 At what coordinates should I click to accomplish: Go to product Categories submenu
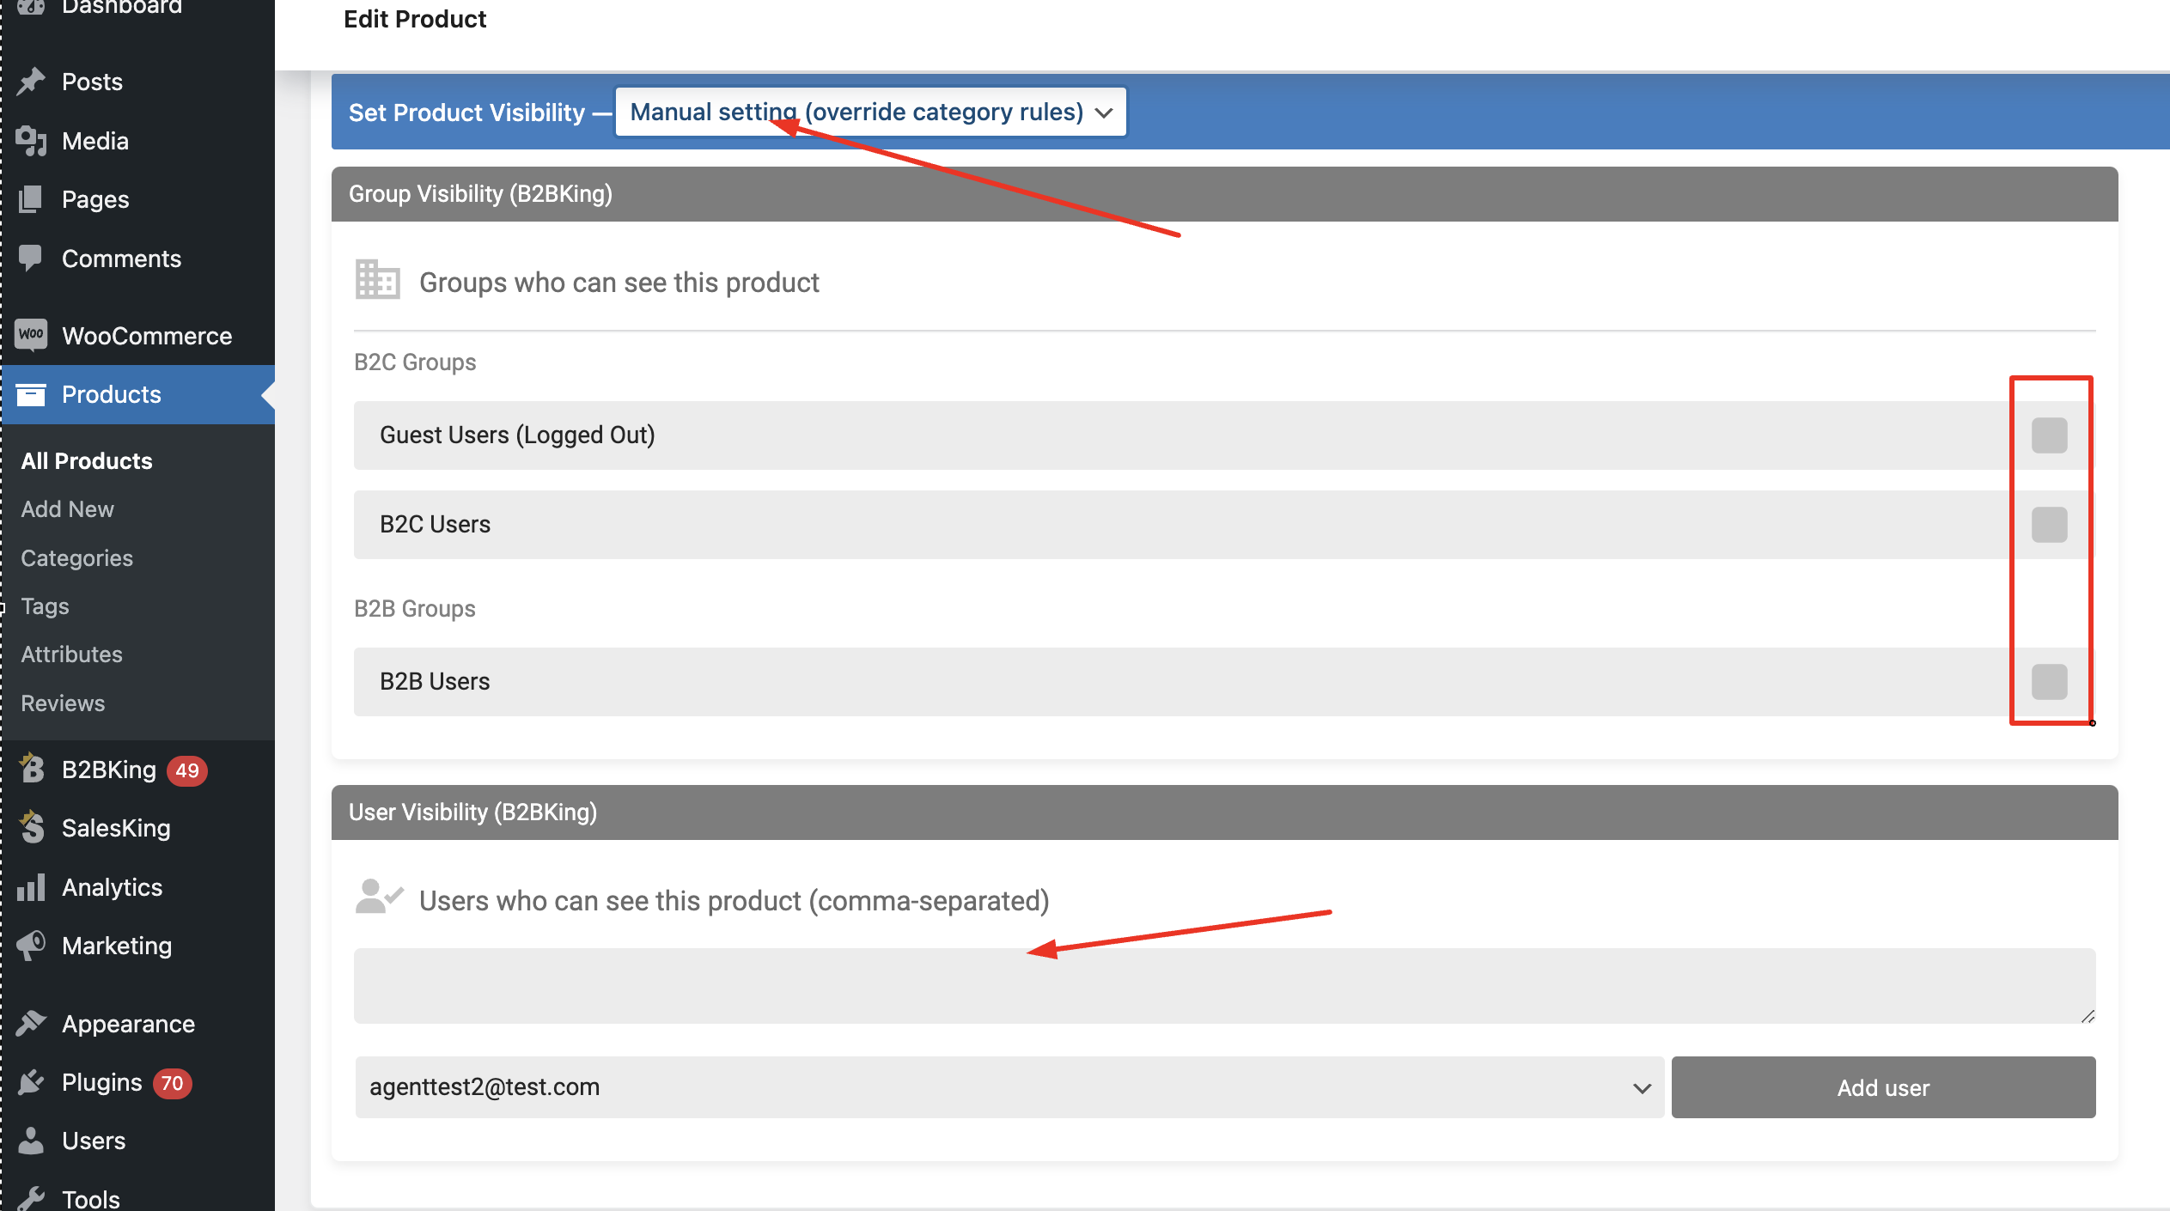click(77, 558)
